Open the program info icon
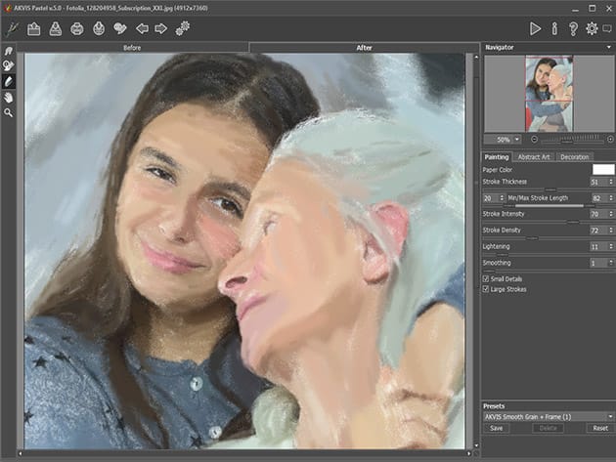 click(x=554, y=28)
